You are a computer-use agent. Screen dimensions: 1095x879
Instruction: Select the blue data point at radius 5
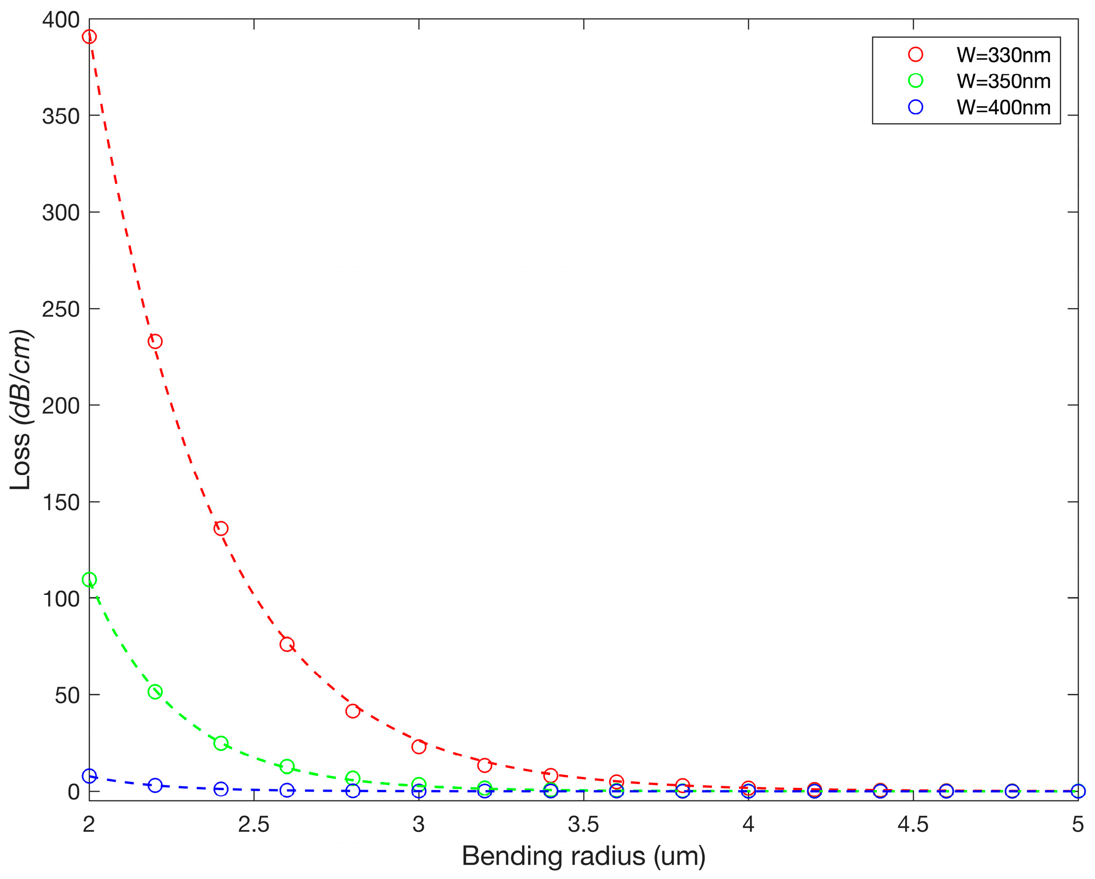1078,791
